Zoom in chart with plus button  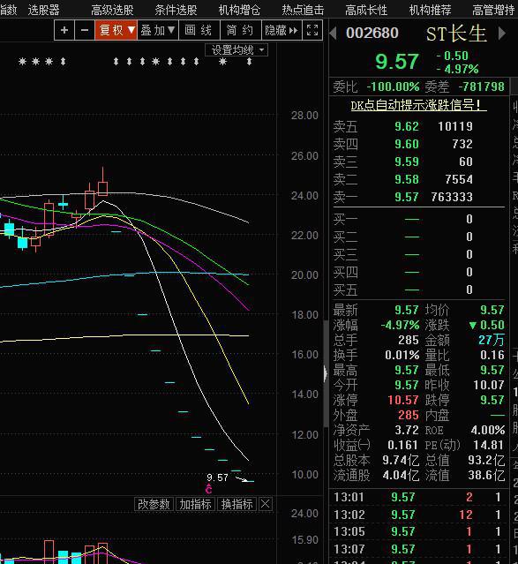[x=64, y=30]
